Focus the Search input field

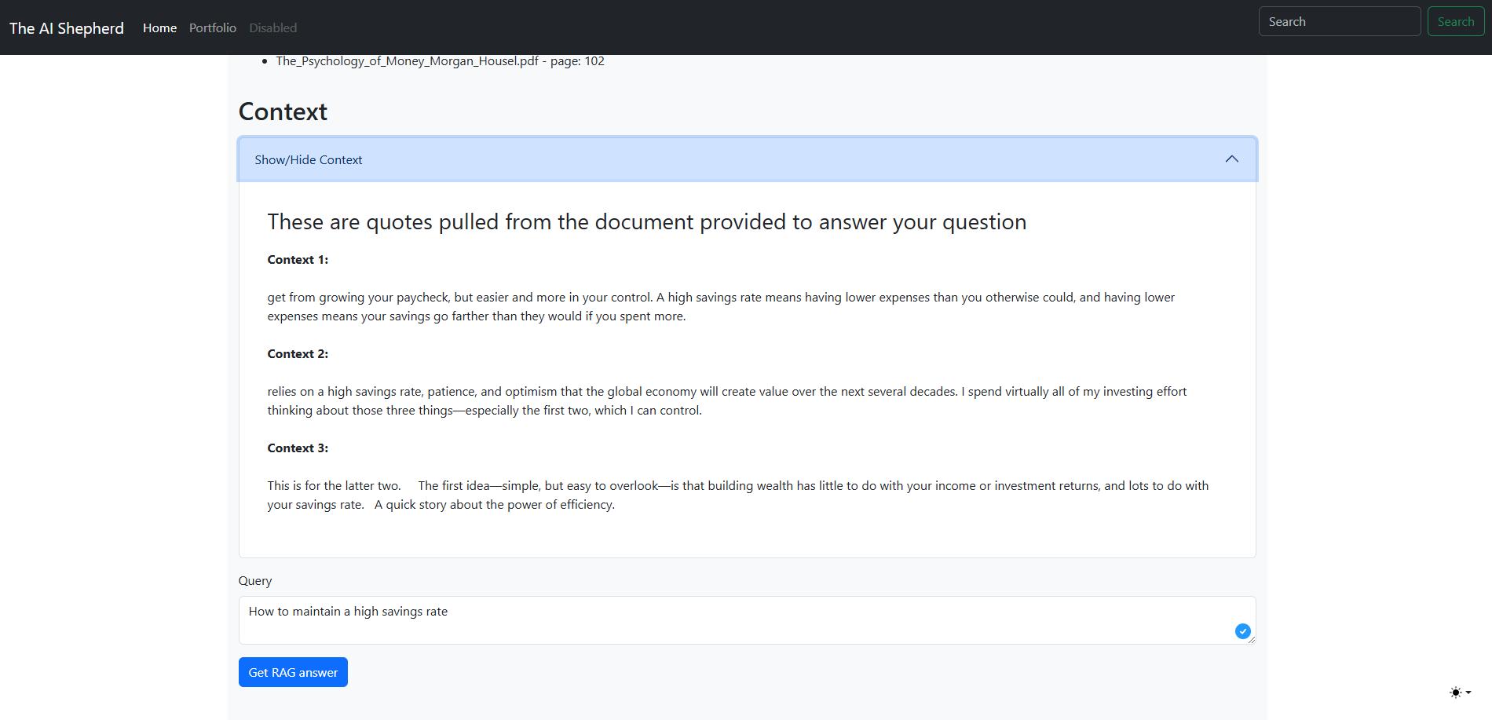pos(1339,21)
